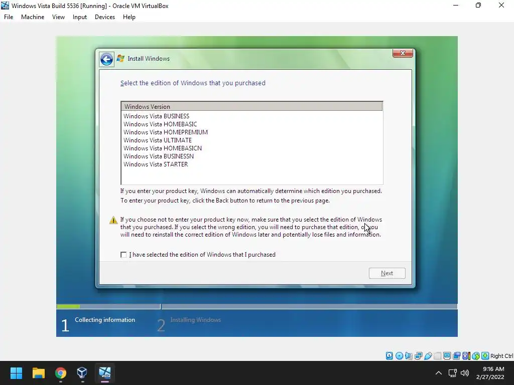Open the View menu
Screen dimensions: 514x385
pyautogui.click(x=58, y=17)
